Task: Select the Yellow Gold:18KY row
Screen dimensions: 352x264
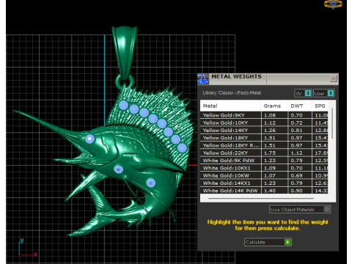Action: click(x=264, y=138)
